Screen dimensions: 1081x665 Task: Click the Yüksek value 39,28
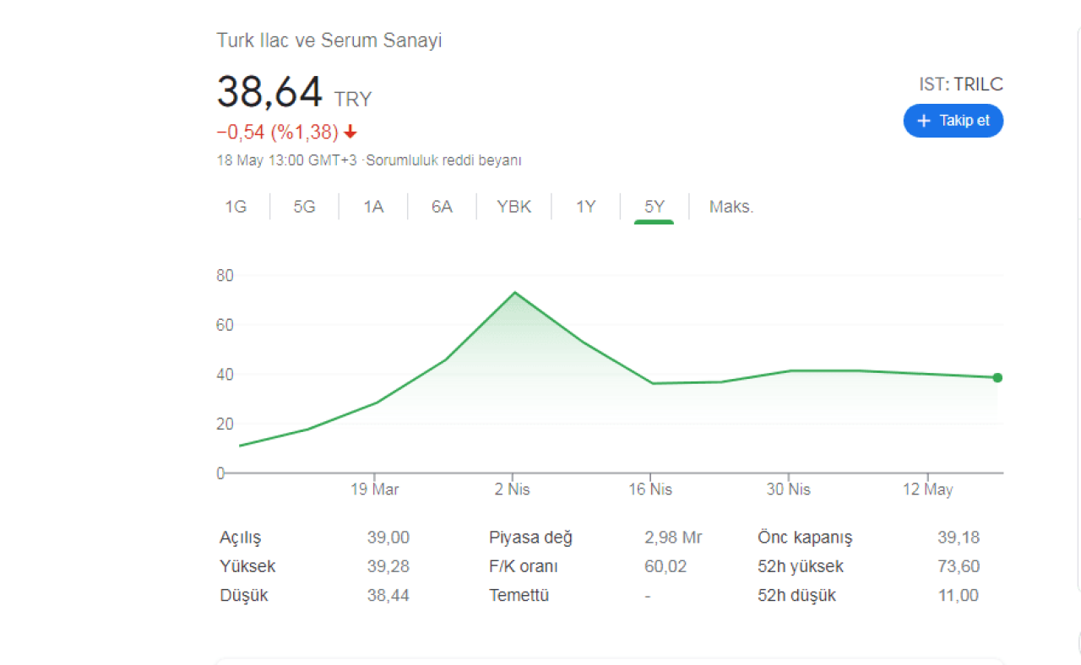click(x=388, y=566)
